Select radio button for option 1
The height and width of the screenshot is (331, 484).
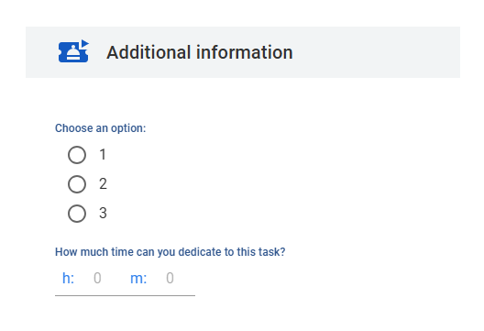coord(77,155)
